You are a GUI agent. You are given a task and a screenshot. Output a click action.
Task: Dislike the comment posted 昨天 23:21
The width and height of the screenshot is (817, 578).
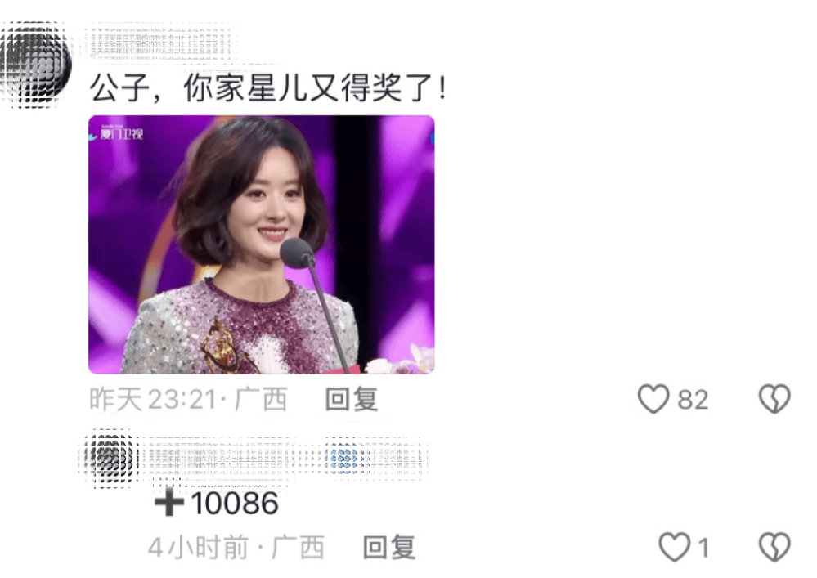(x=774, y=400)
